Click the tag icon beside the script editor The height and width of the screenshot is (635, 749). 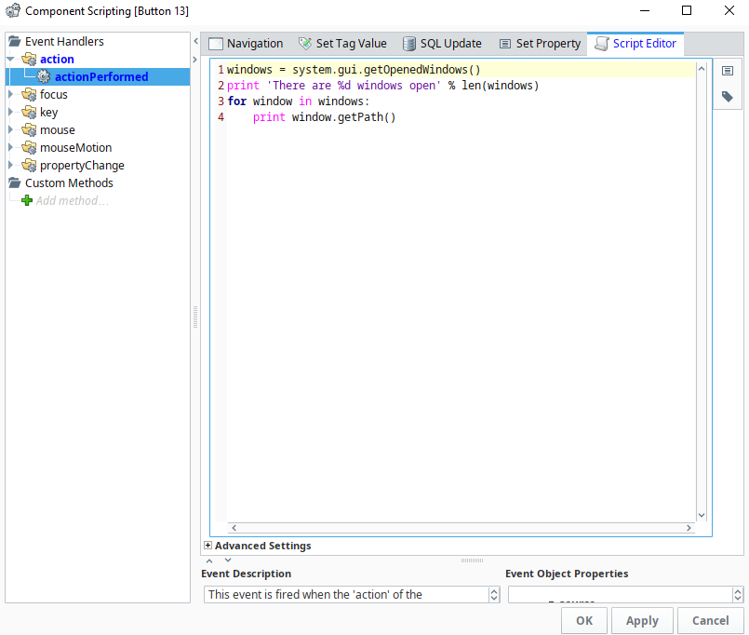click(x=728, y=97)
